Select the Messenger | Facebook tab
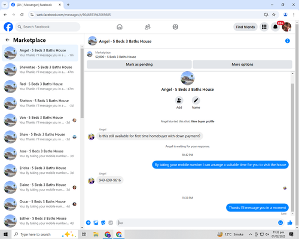Image resolution: width=299 pixels, height=239 pixels. pyautogui.click(x=36, y=5)
